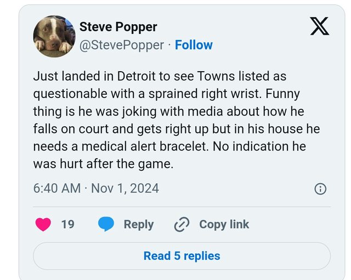Open the Steve Popper display name

118,27
